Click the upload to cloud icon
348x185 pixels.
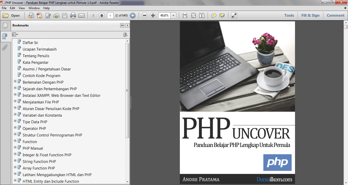tap(56, 16)
